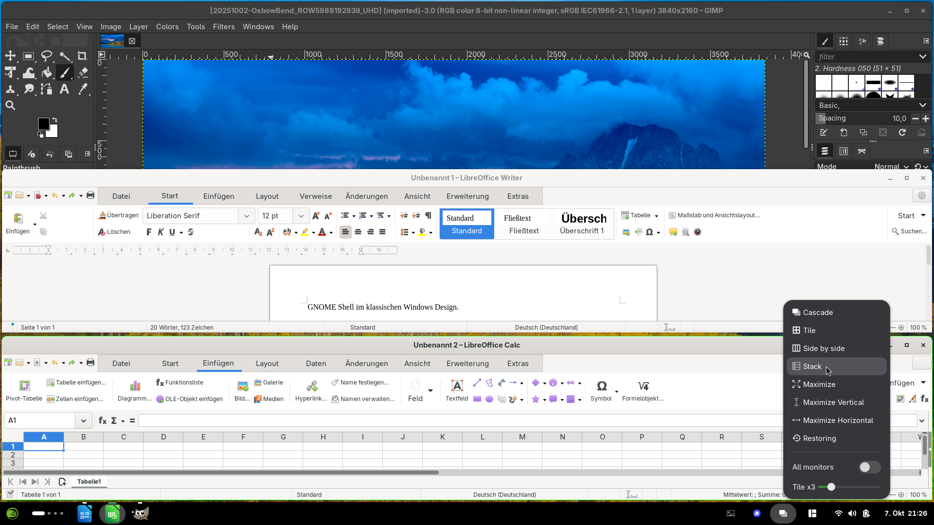Click Side by side in window menu
This screenshot has height=525, width=934.
point(823,349)
